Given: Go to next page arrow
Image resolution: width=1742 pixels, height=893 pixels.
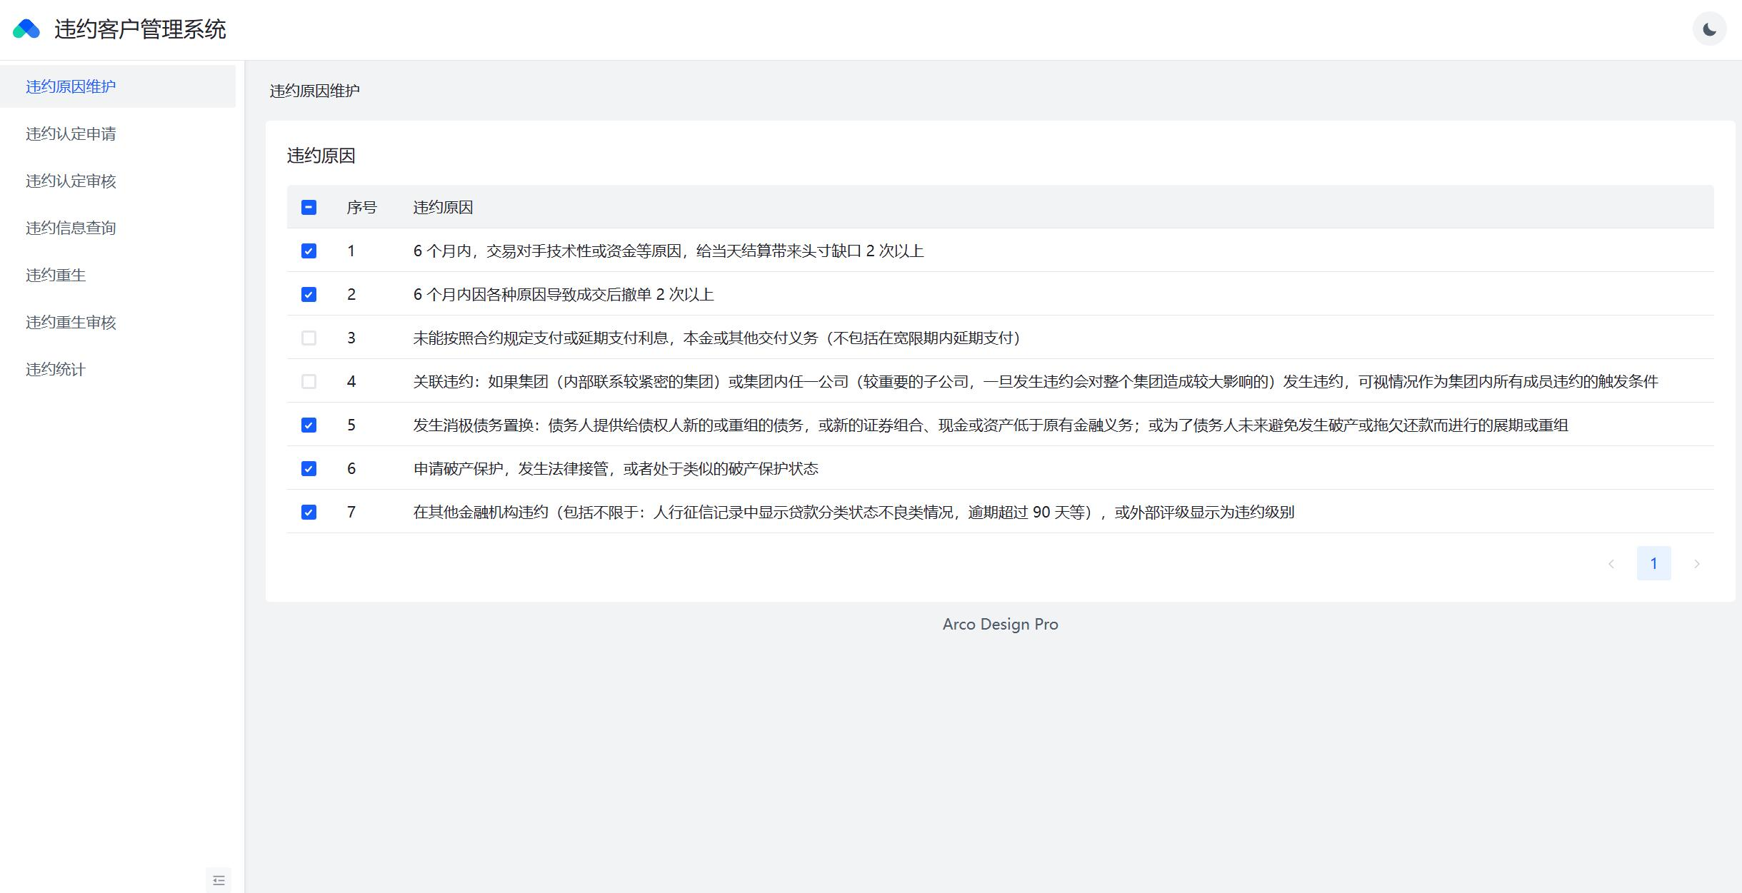Looking at the screenshot, I should coord(1696,564).
